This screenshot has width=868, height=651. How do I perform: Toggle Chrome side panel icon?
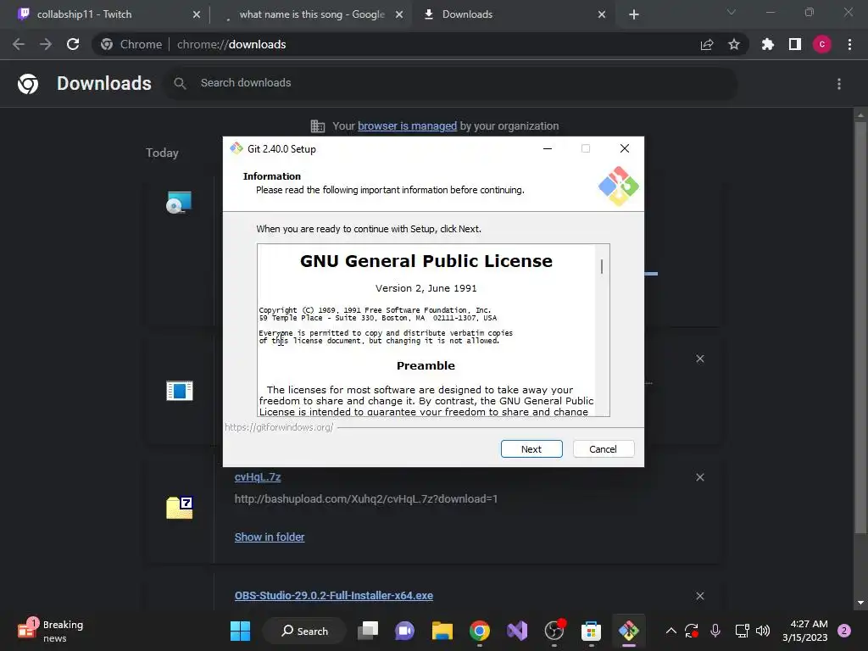(794, 44)
